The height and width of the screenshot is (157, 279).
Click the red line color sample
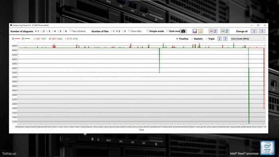click(18, 39)
